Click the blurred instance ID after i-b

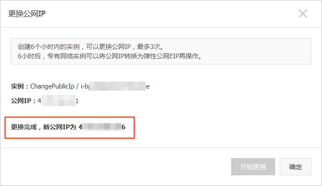click(117, 86)
